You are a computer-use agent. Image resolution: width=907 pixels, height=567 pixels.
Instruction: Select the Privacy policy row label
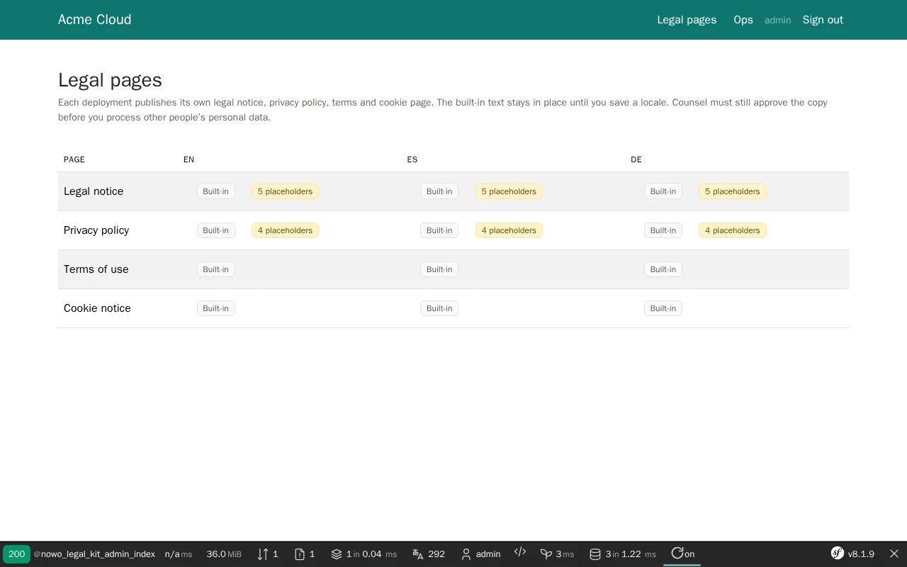[96, 230]
